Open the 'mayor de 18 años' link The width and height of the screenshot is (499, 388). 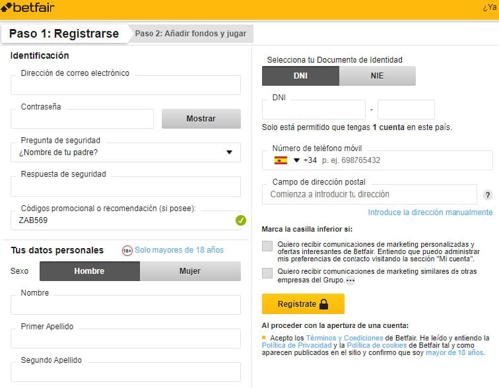pyautogui.click(x=454, y=352)
